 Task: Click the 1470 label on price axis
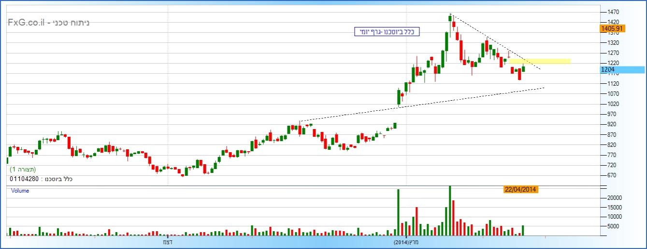pos(613,12)
